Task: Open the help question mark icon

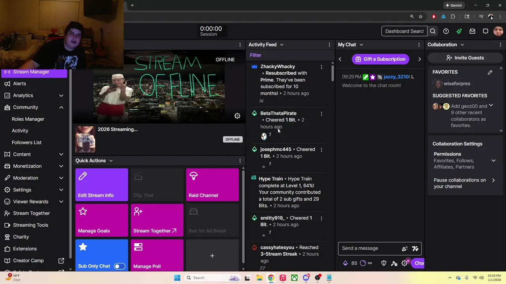Action: coord(446,31)
